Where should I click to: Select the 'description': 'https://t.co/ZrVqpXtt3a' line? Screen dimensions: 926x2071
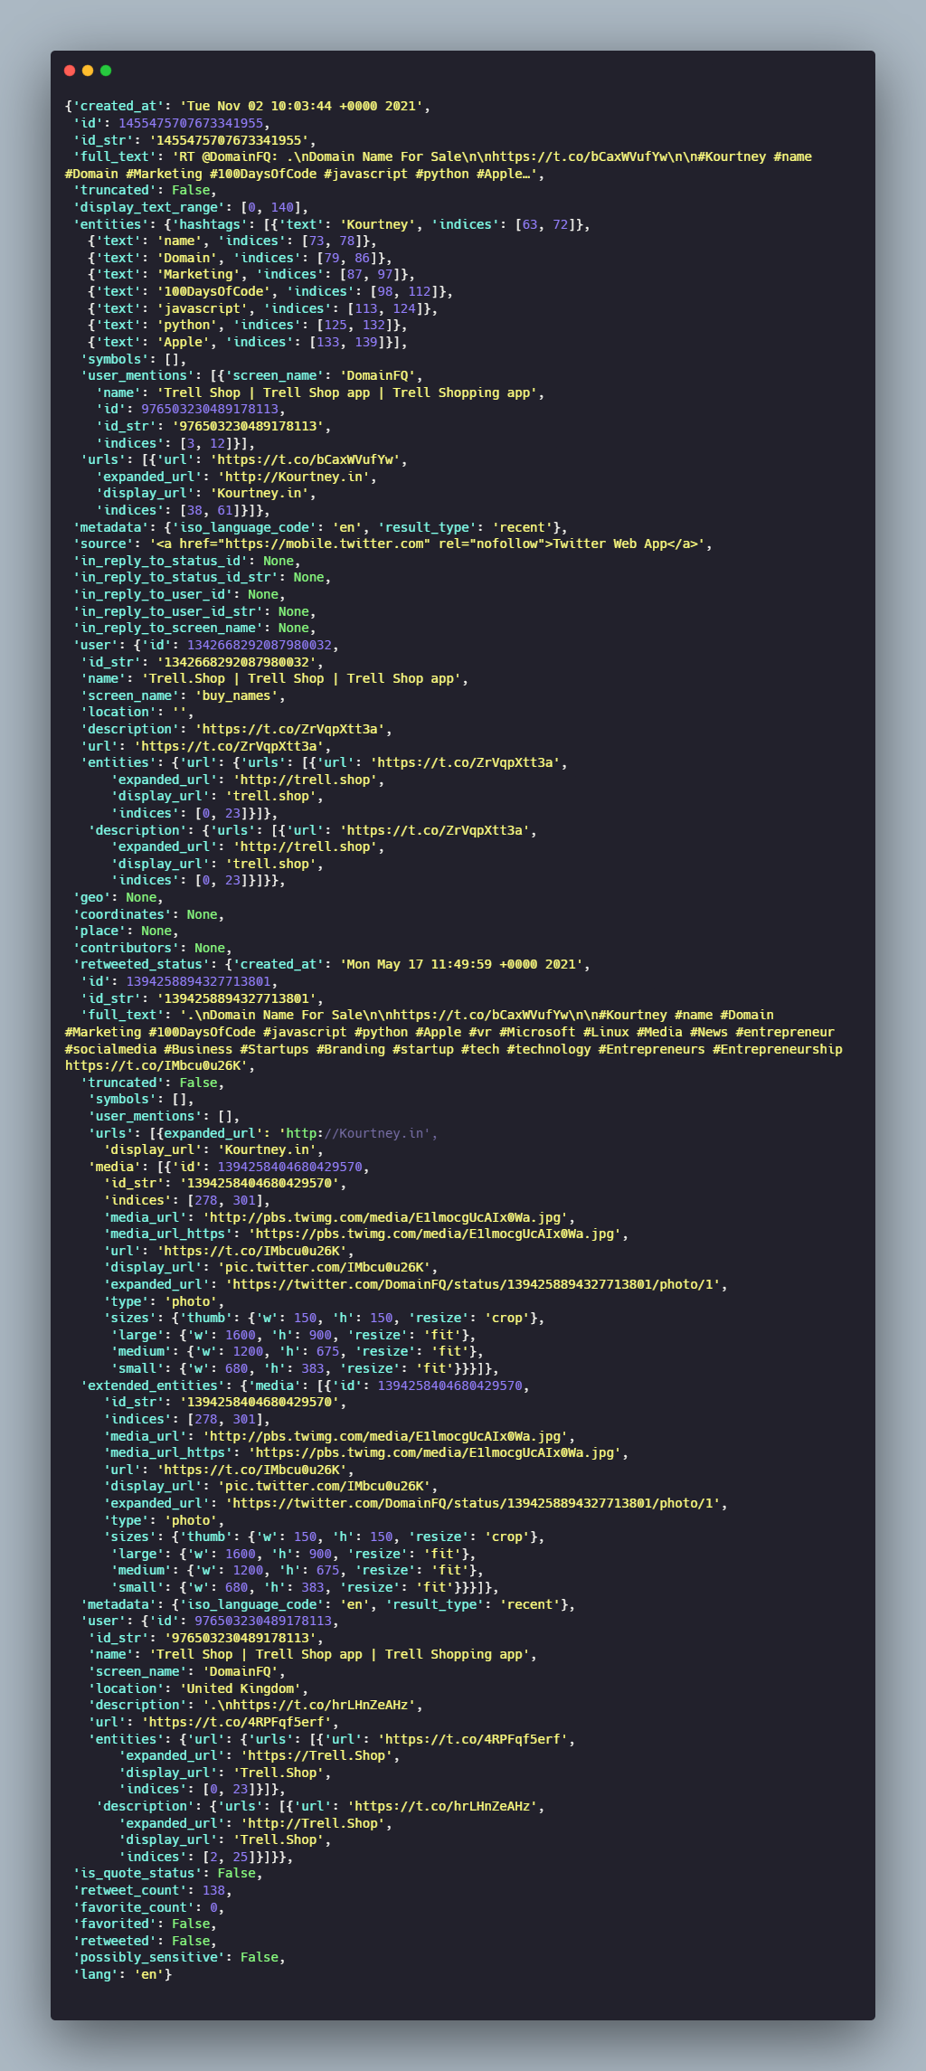click(236, 729)
